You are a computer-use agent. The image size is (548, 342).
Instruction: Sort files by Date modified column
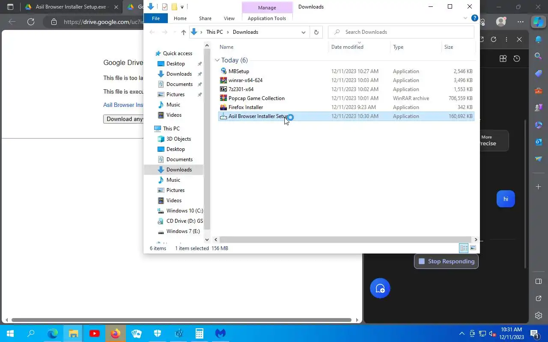347,47
